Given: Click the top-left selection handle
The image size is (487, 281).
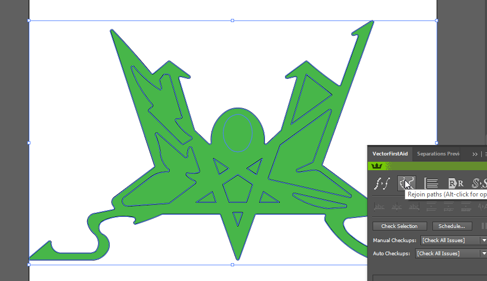Looking at the screenshot, I should click(x=29, y=20).
